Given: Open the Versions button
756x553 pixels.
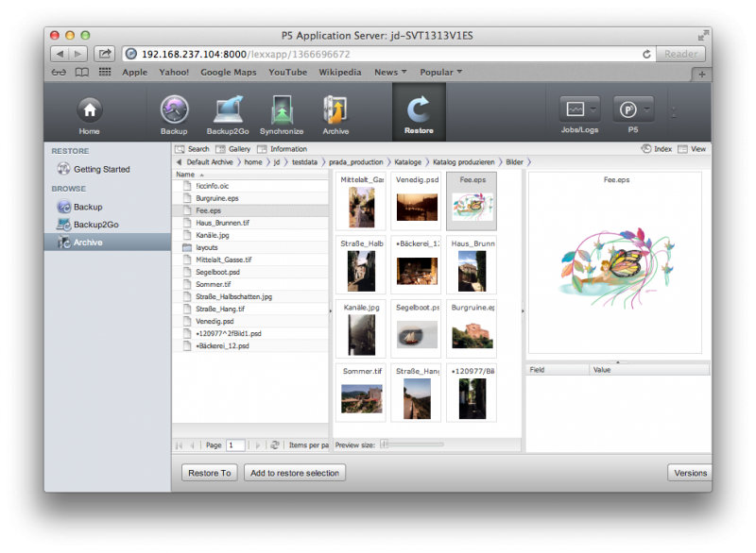Looking at the screenshot, I should pyautogui.click(x=690, y=473).
